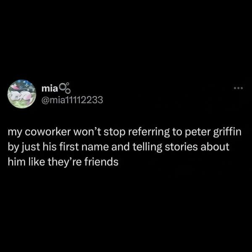The width and height of the screenshot is (252, 252).
Task: Open the display name mia profile
Action: (50, 88)
